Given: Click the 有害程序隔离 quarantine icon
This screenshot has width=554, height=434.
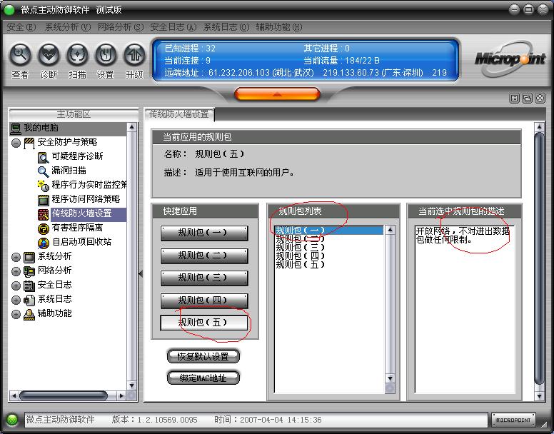Looking at the screenshot, I should pos(43,228).
